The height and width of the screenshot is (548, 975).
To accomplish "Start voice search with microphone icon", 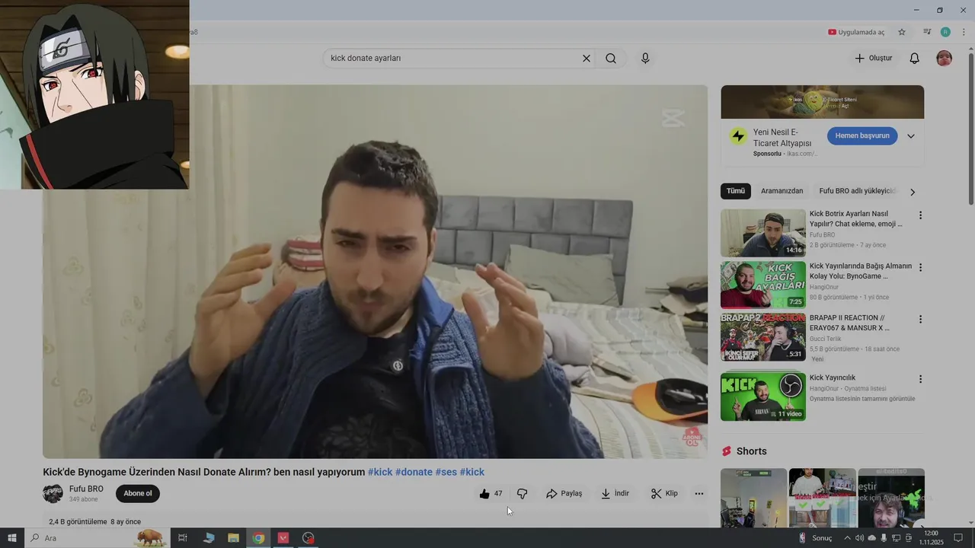I will click(x=645, y=59).
